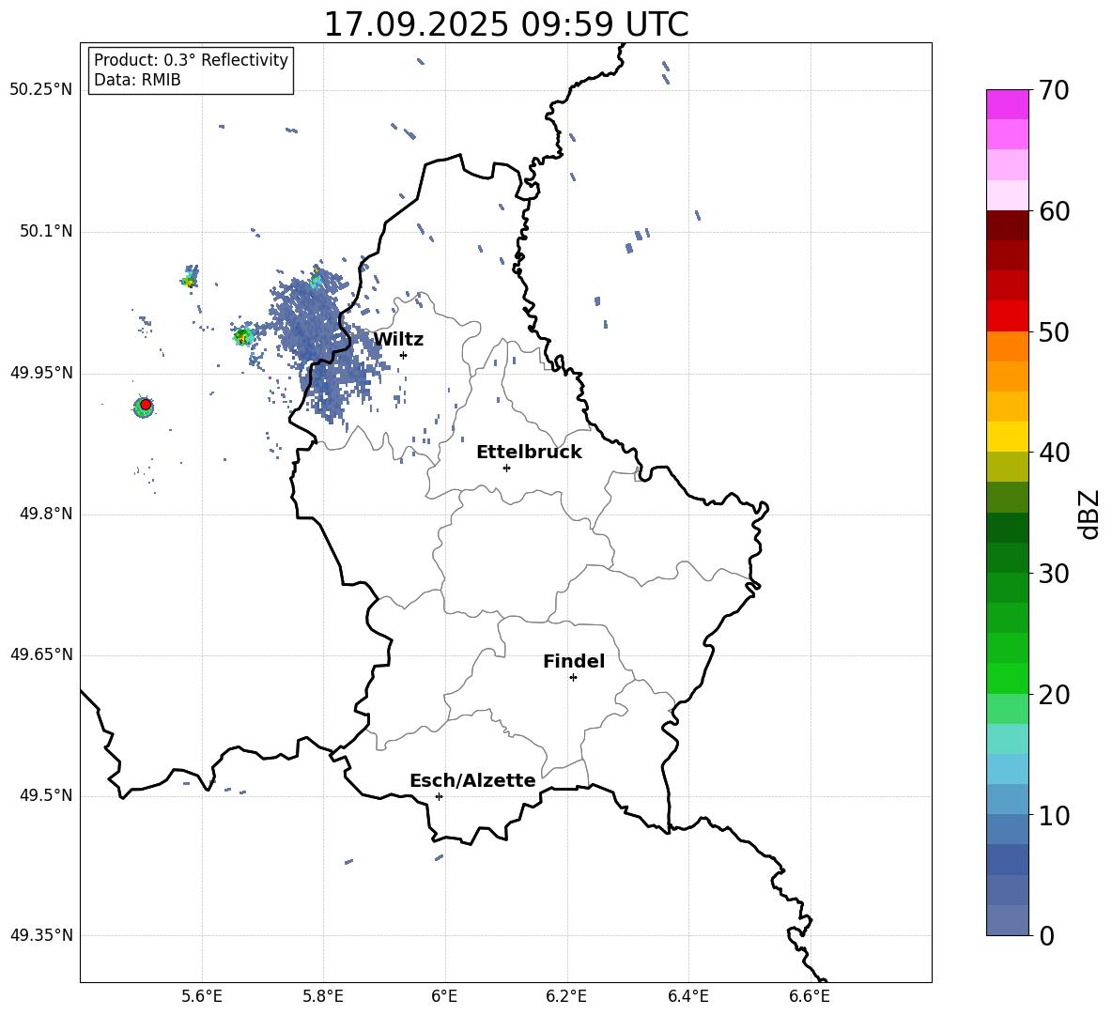Click the 0 value on the colorbar
The height and width of the screenshot is (1015, 1112).
click(x=1047, y=935)
